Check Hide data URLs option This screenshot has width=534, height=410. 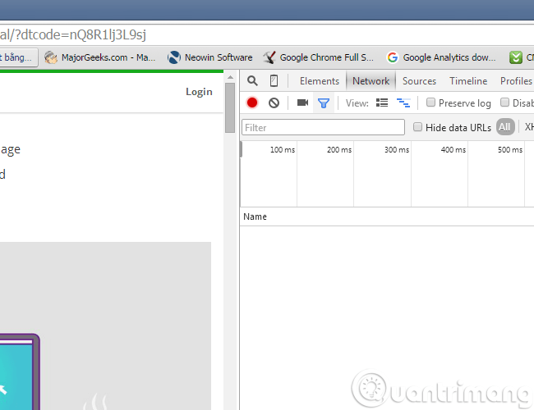pyautogui.click(x=417, y=127)
